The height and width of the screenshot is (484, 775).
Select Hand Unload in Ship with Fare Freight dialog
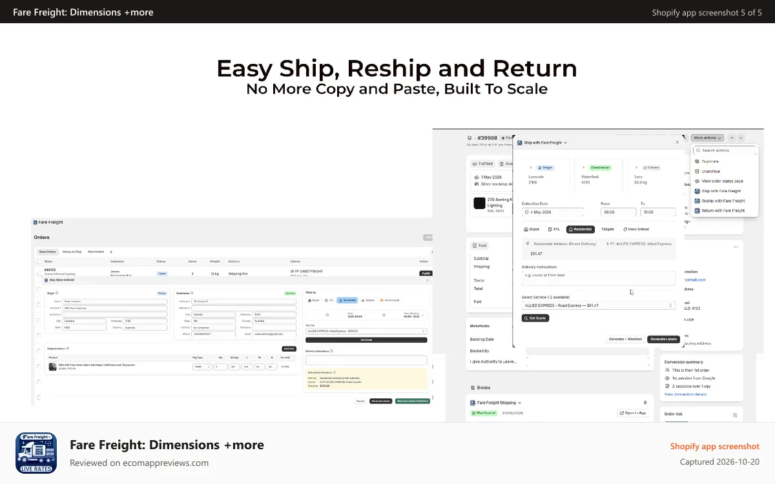pyautogui.click(x=636, y=229)
